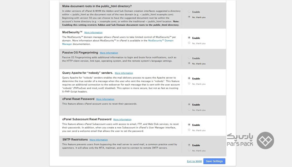Choose "No, thank you" for ModSecurity
292x167 pixels.
[189, 43]
